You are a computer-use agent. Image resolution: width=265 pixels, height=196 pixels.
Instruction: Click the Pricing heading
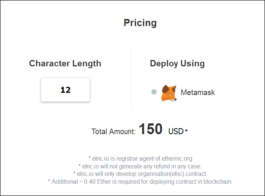click(140, 23)
